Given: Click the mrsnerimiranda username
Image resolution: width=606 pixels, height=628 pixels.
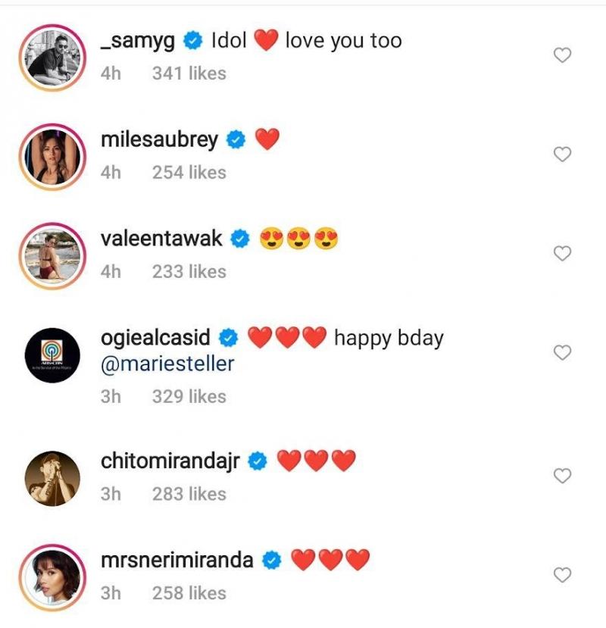Looking at the screenshot, I should pos(177,560).
